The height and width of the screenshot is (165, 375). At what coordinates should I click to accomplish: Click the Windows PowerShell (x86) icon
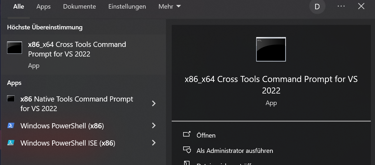(x=11, y=125)
